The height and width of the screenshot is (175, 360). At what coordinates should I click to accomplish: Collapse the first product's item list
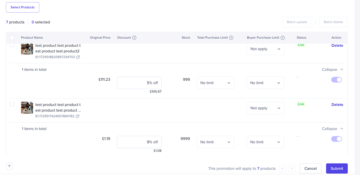pos(332,69)
